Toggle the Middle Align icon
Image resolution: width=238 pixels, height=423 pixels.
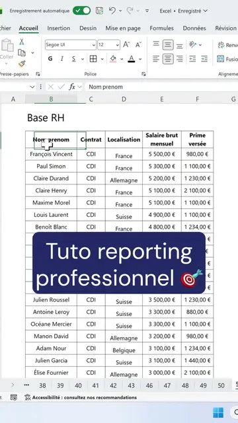168,45
